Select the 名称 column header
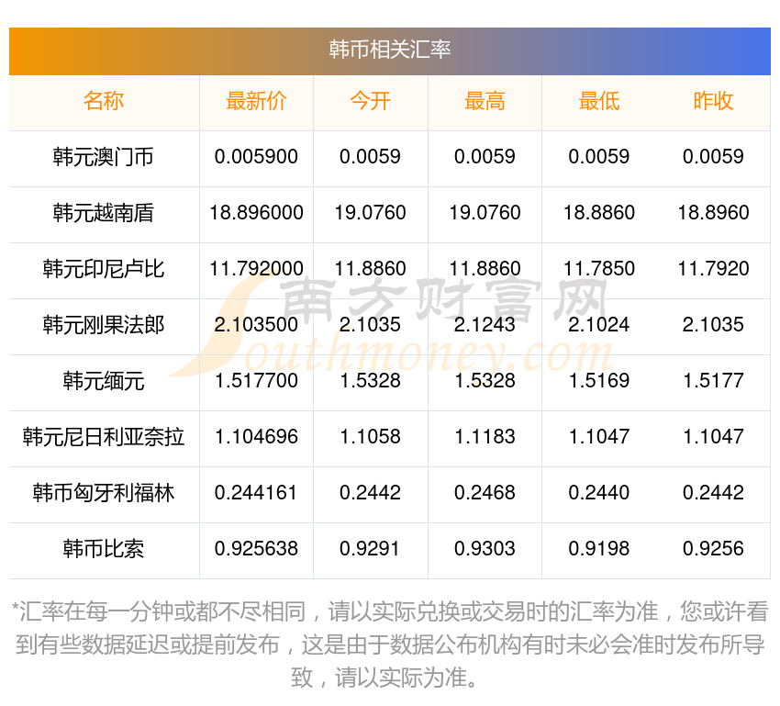780x706 pixels. pyautogui.click(x=104, y=101)
